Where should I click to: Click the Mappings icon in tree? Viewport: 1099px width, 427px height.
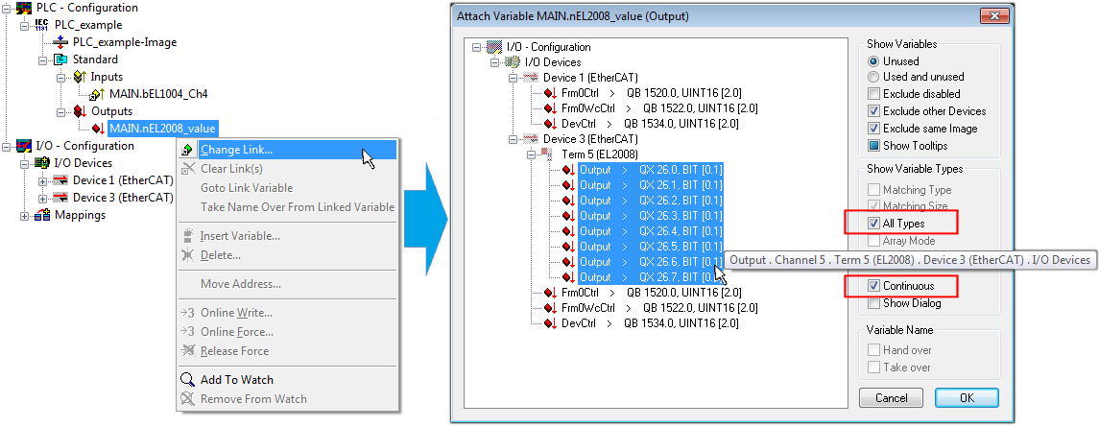[42, 215]
